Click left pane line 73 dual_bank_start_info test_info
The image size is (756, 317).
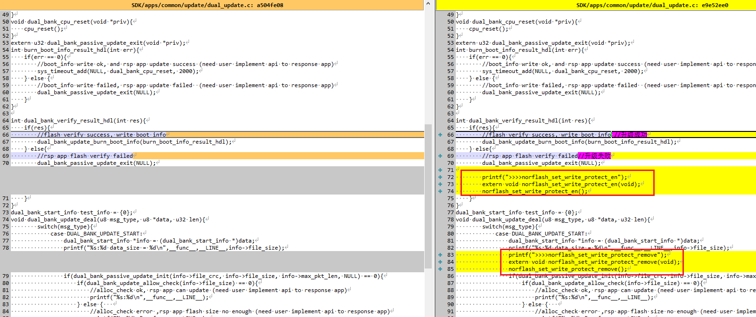[x=73, y=212]
